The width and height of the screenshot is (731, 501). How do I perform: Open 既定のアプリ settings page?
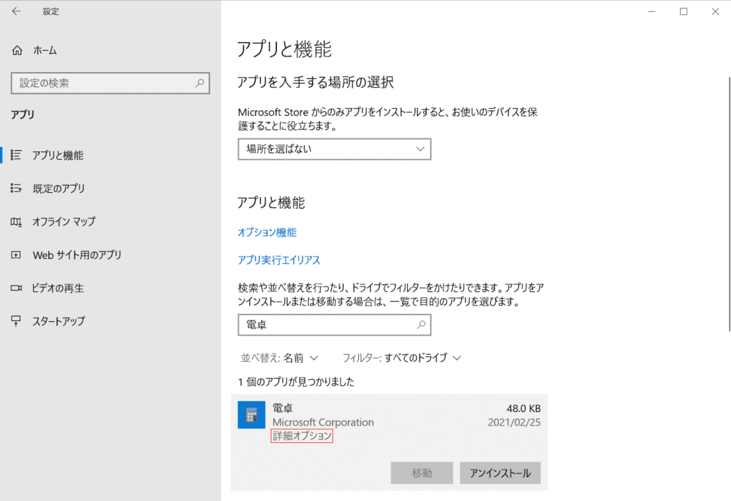tap(59, 189)
